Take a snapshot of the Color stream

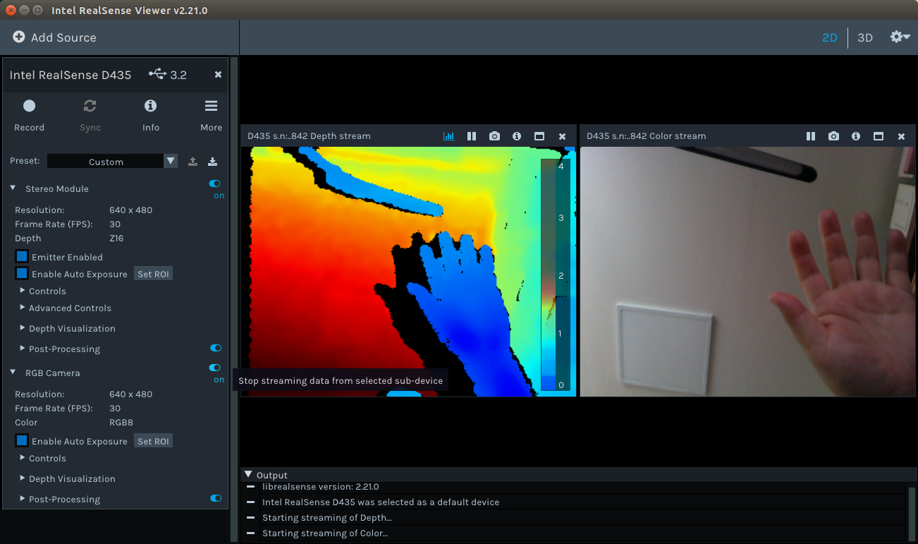click(833, 136)
